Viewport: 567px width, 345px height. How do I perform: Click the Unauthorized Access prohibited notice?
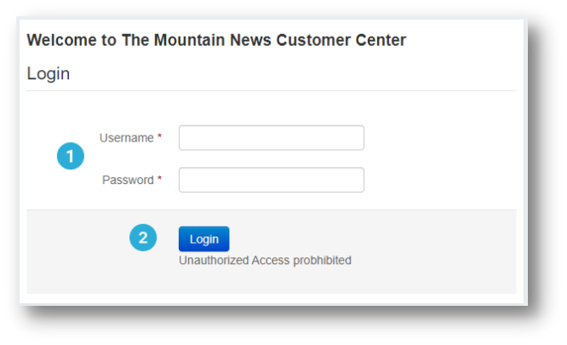pos(265,261)
